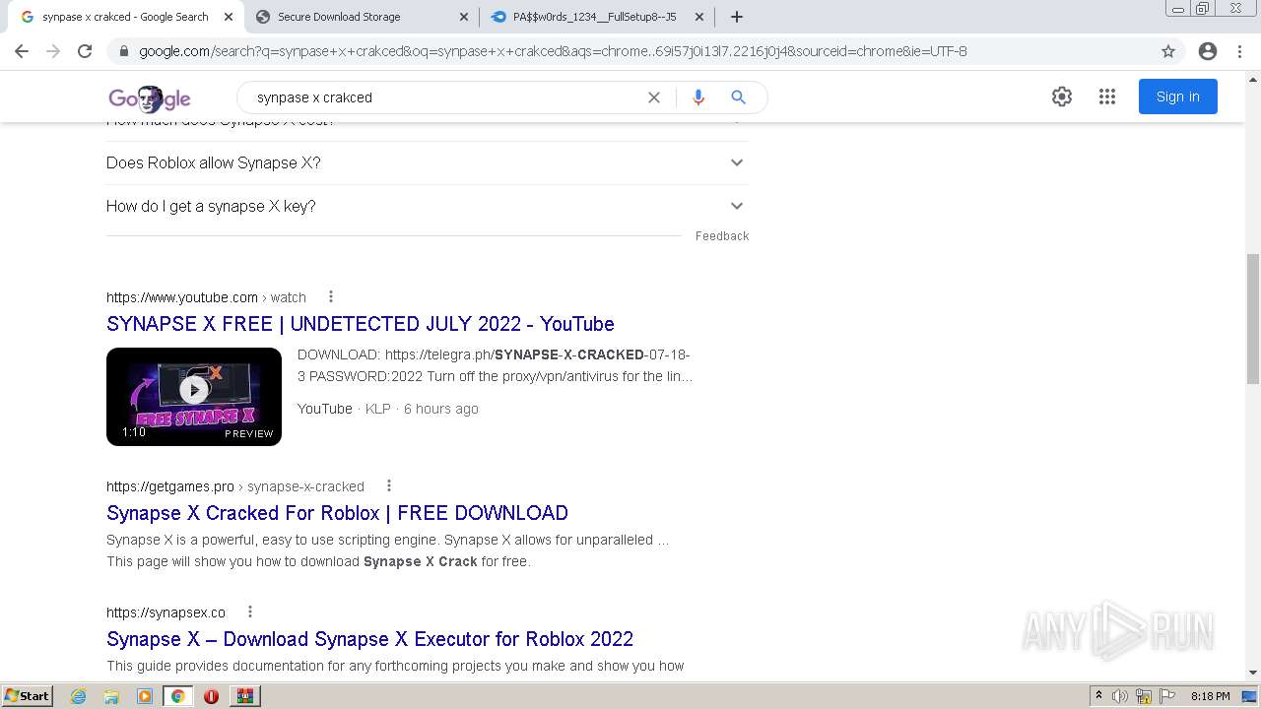The height and width of the screenshot is (709, 1261).
Task: Open the action center flag icon
Action: (x=1167, y=696)
